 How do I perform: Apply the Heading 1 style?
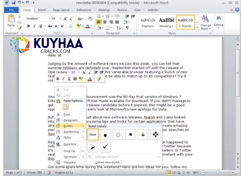point(166,23)
